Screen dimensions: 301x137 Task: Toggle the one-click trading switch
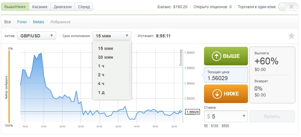[x=286, y=7]
